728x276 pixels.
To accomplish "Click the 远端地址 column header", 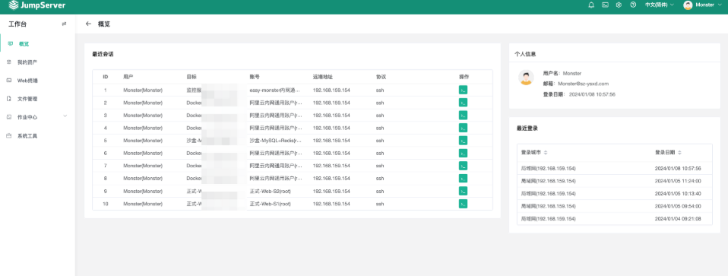I will tap(323, 77).
